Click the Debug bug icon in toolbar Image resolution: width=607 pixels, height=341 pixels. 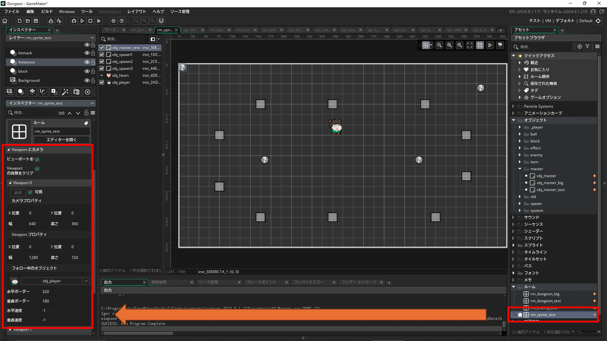[74, 21]
